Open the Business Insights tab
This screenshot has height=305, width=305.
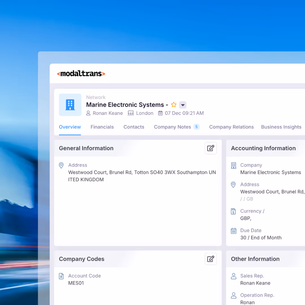click(x=281, y=127)
